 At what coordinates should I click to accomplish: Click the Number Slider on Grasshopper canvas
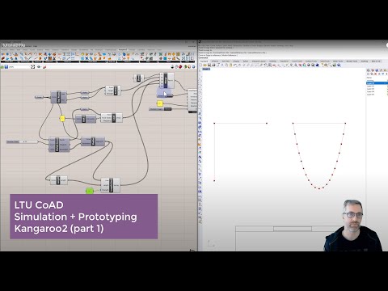pos(22,141)
